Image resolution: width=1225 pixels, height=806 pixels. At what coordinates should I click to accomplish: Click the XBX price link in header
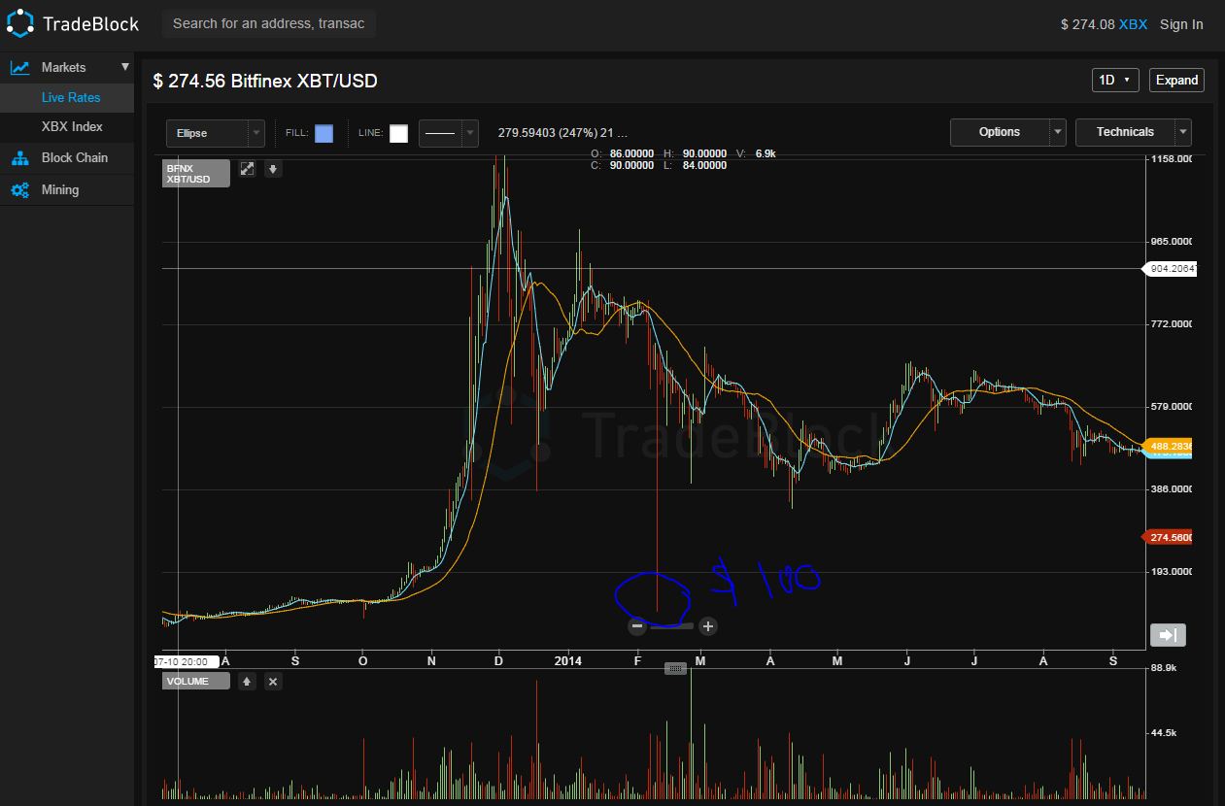click(x=1133, y=24)
